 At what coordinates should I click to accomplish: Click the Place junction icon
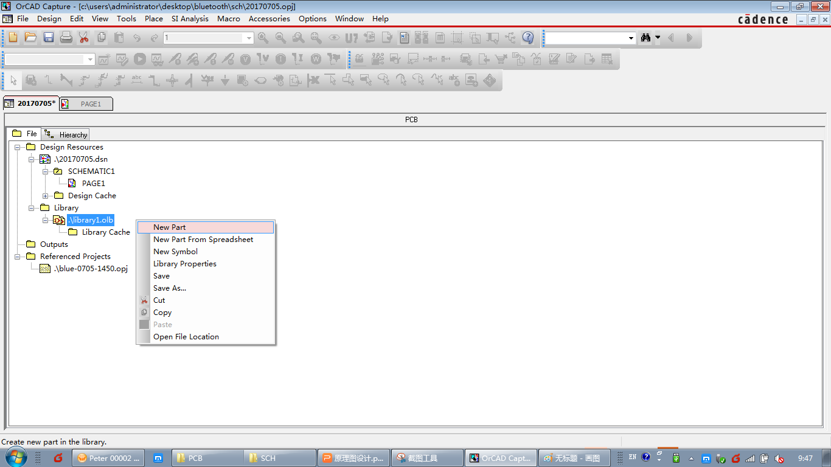tap(172, 80)
